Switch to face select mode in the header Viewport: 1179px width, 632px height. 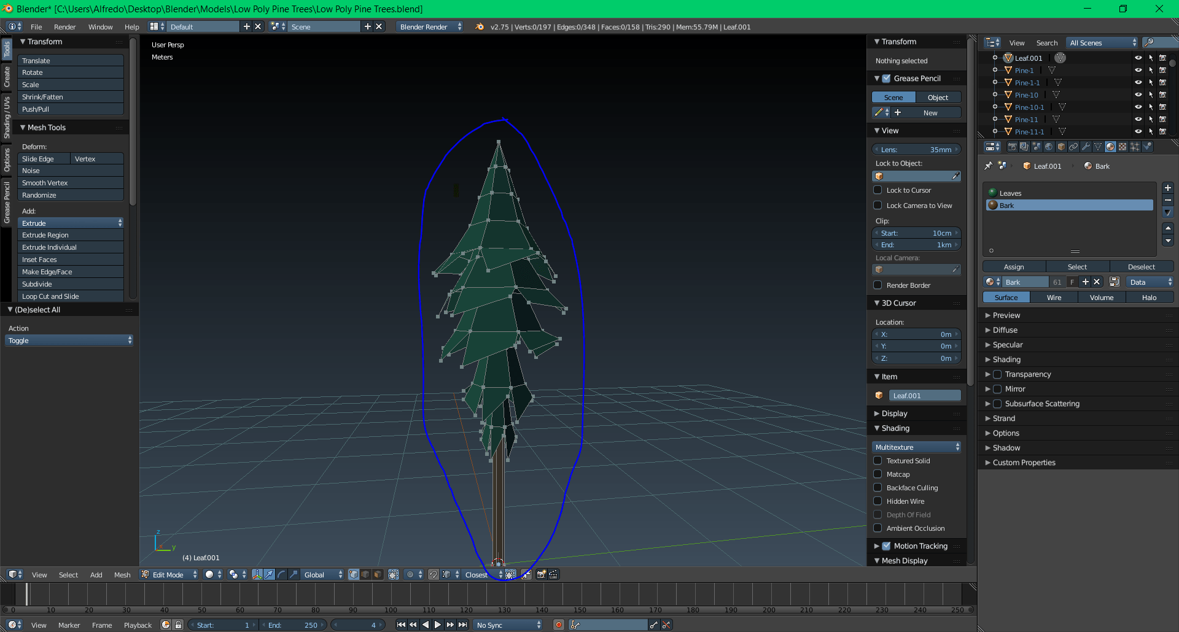(x=376, y=574)
